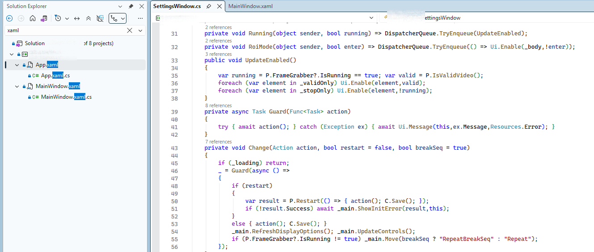The height and width of the screenshot is (252, 594).
Task: Open the Git view options dropdown arrow
Action: coord(122,18)
